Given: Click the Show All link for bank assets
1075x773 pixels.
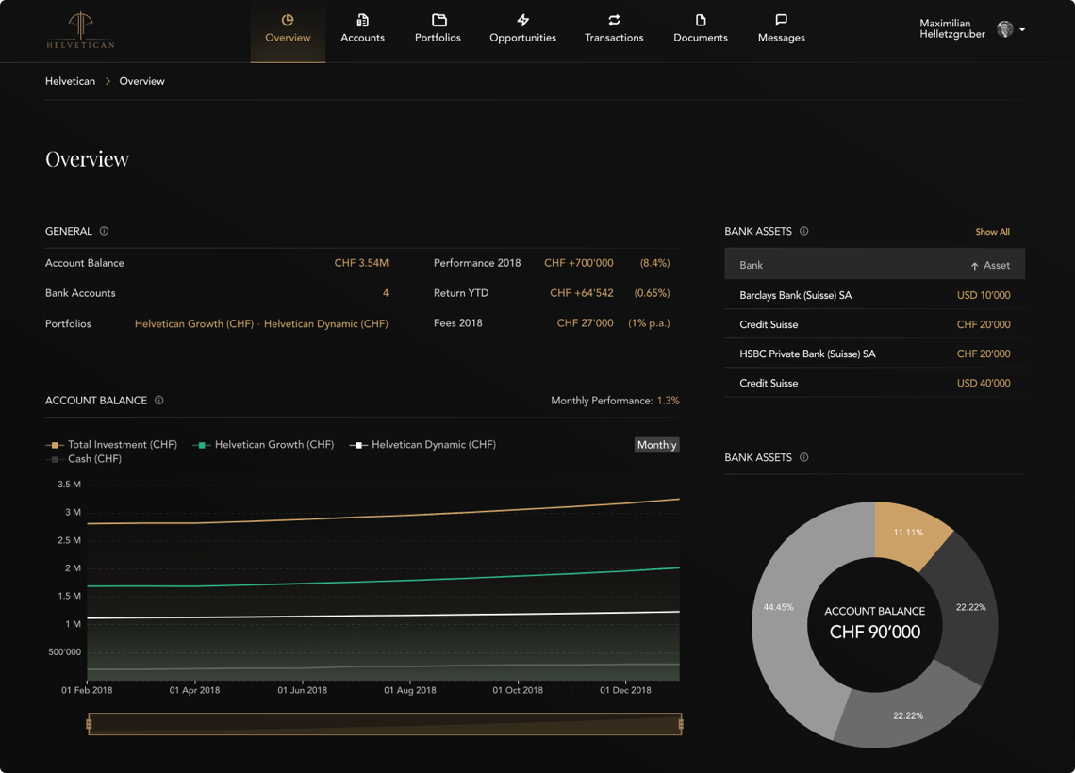Looking at the screenshot, I should pos(992,231).
